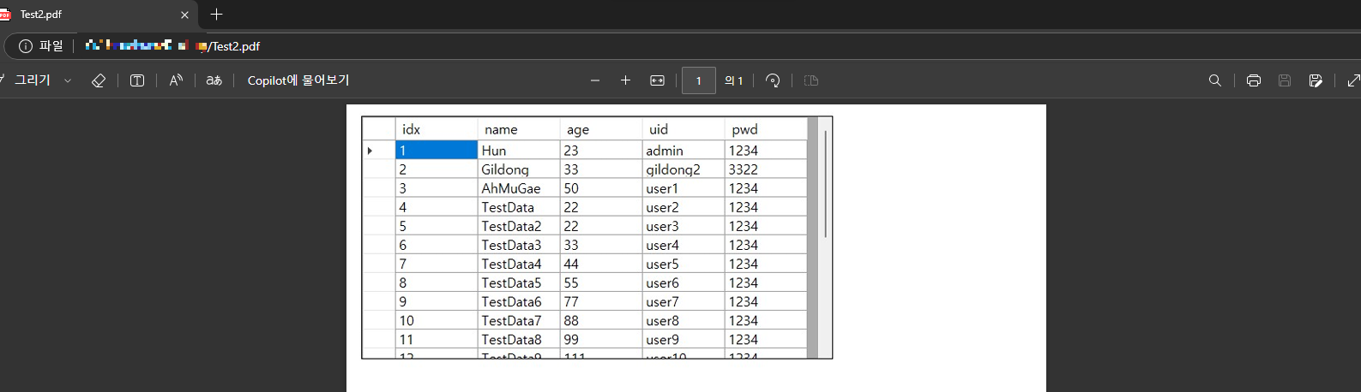The image size is (1361, 392).
Task: Click the Save as icon
Action: tap(1316, 80)
